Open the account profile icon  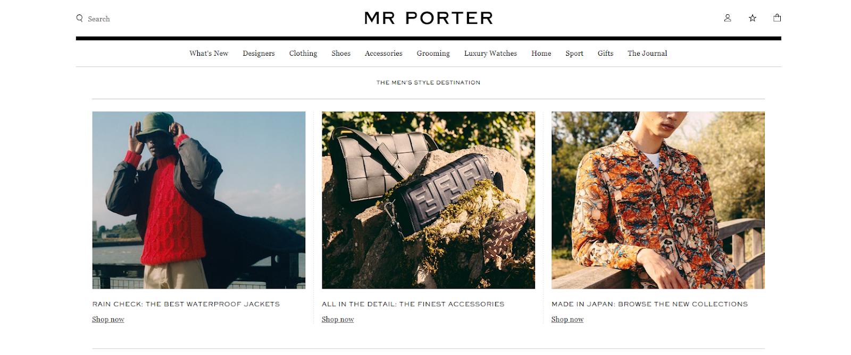point(727,18)
